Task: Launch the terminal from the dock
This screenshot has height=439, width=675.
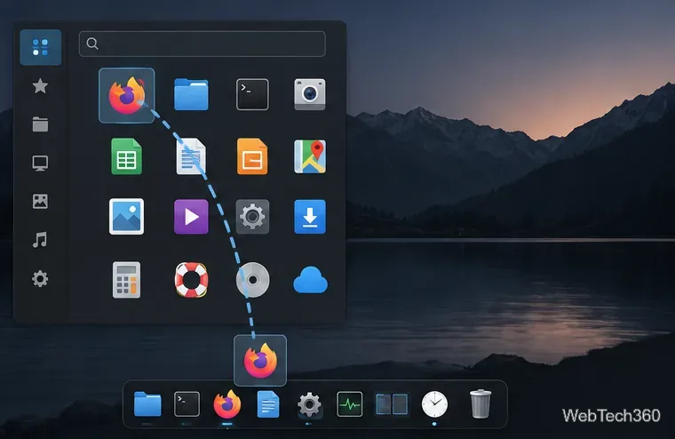Action: tap(187, 404)
